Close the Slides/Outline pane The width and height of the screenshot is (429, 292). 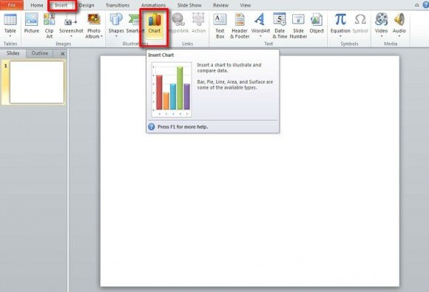point(62,53)
